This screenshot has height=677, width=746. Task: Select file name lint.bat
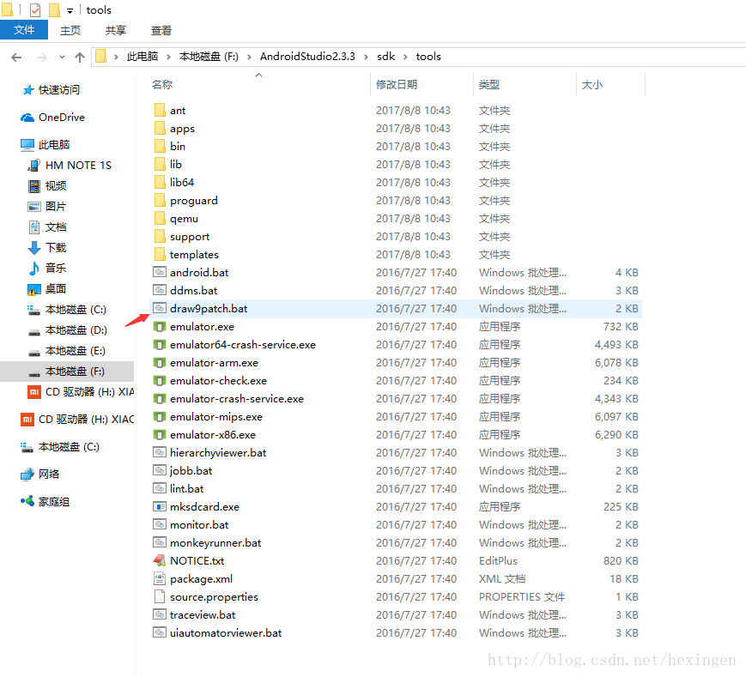(x=187, y=489)
